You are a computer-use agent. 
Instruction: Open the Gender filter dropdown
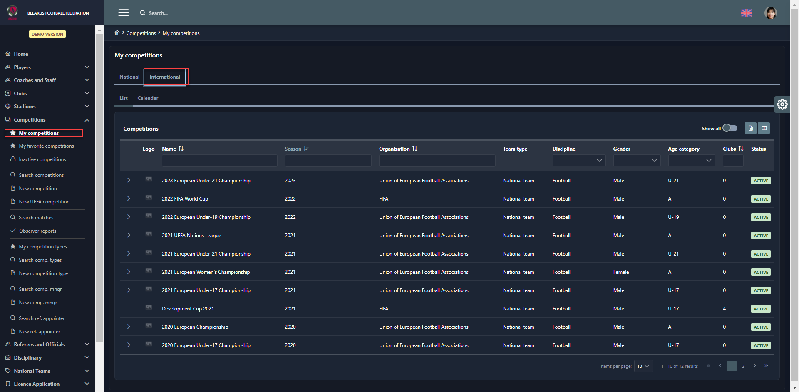pyautogui.click(x=637, y=161)
